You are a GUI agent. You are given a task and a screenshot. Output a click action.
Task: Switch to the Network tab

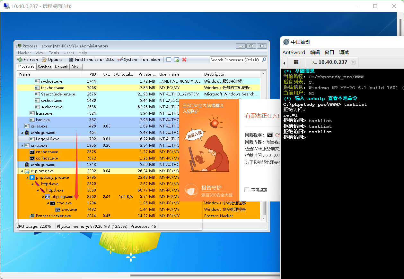(61, 67)
